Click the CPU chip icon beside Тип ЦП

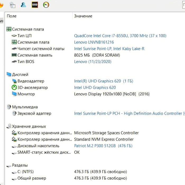[14, 35]
